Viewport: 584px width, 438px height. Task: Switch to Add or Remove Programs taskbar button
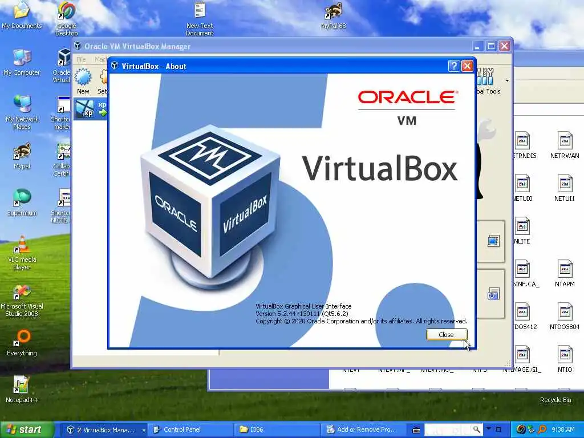pyautogui.click(x=364, y=430)
